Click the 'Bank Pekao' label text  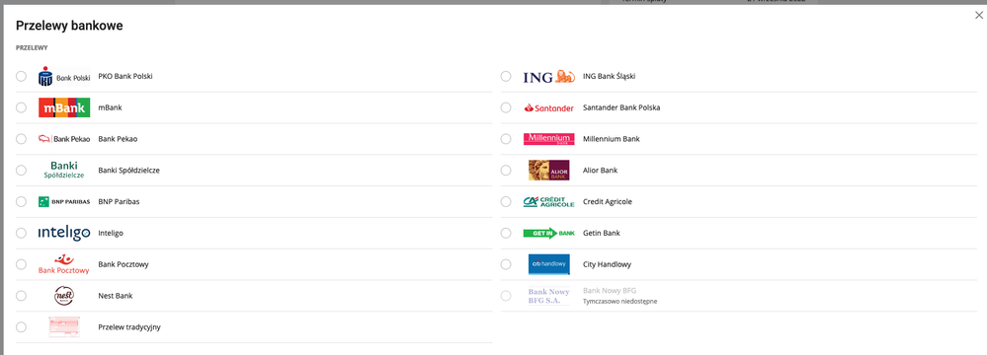[118, 139]
